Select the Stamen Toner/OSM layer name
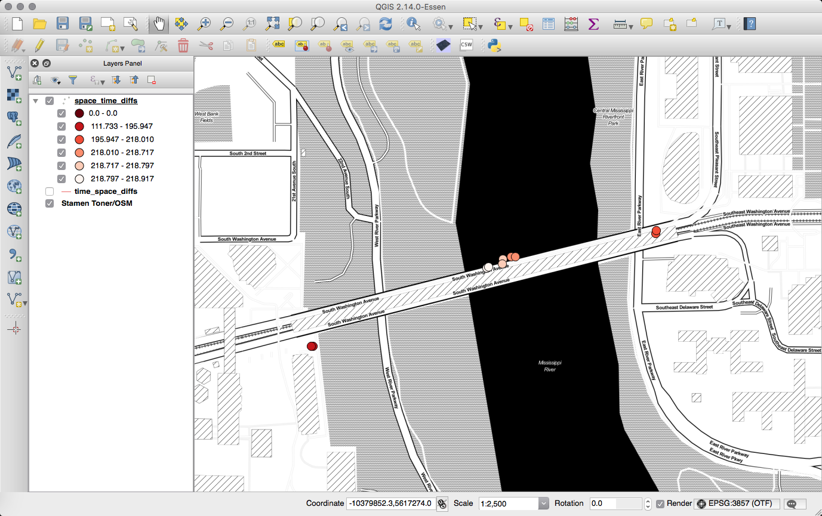The width and height of the screenshot is (822, 516). click(97, 203)
